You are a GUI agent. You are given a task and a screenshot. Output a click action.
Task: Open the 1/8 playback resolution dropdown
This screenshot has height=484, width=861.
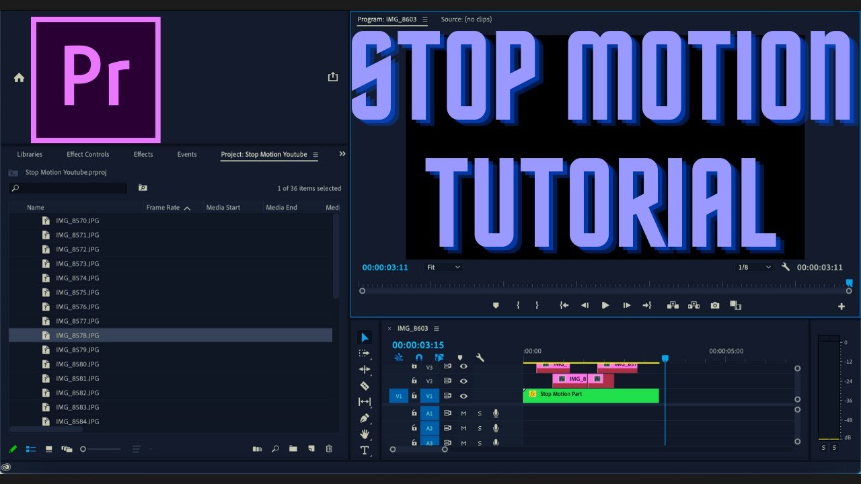pyautogui.click(x=754, y=267)
